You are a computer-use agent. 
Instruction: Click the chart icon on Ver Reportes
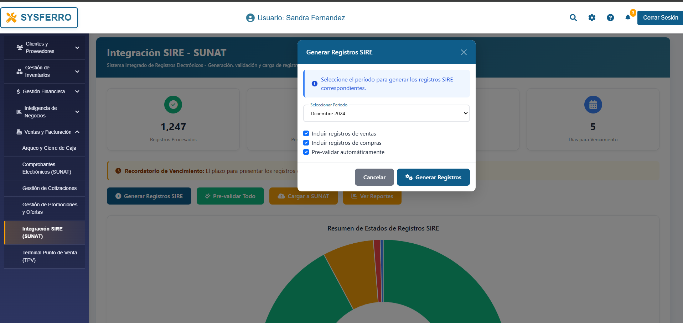pyautogui.click(x=354, y=196)
